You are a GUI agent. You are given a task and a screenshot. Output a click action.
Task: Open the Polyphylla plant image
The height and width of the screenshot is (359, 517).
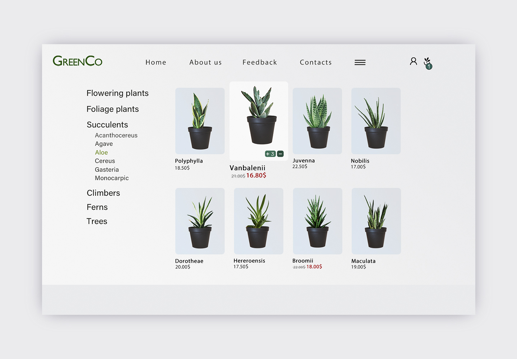click(200, 121)
